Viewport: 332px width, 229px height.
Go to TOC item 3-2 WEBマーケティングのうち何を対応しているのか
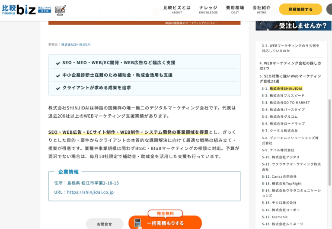coord(290,48)
